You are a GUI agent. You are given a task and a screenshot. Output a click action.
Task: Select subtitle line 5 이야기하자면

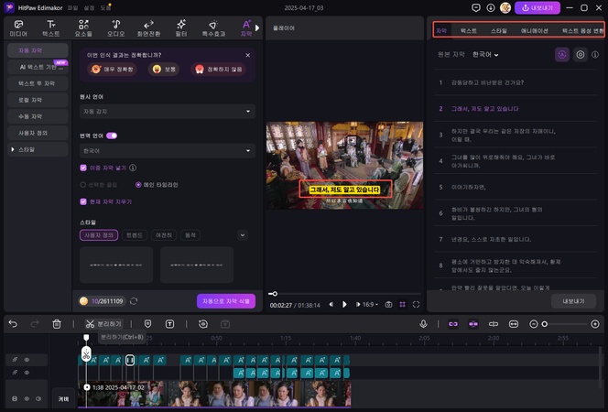467,186
